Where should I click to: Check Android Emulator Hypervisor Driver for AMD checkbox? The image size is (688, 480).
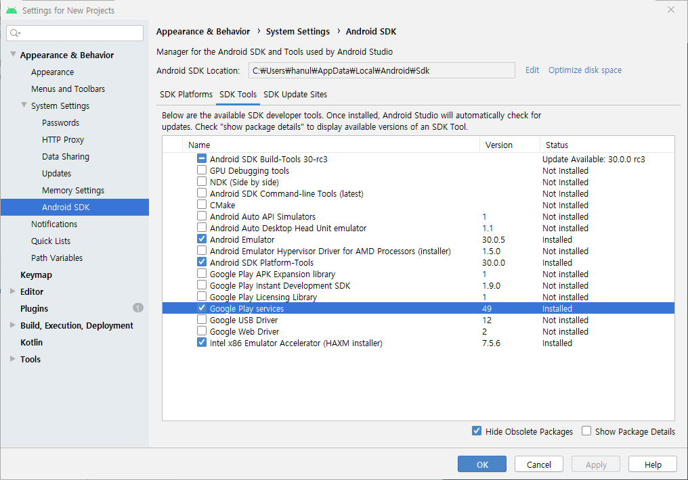coord(201,251)
